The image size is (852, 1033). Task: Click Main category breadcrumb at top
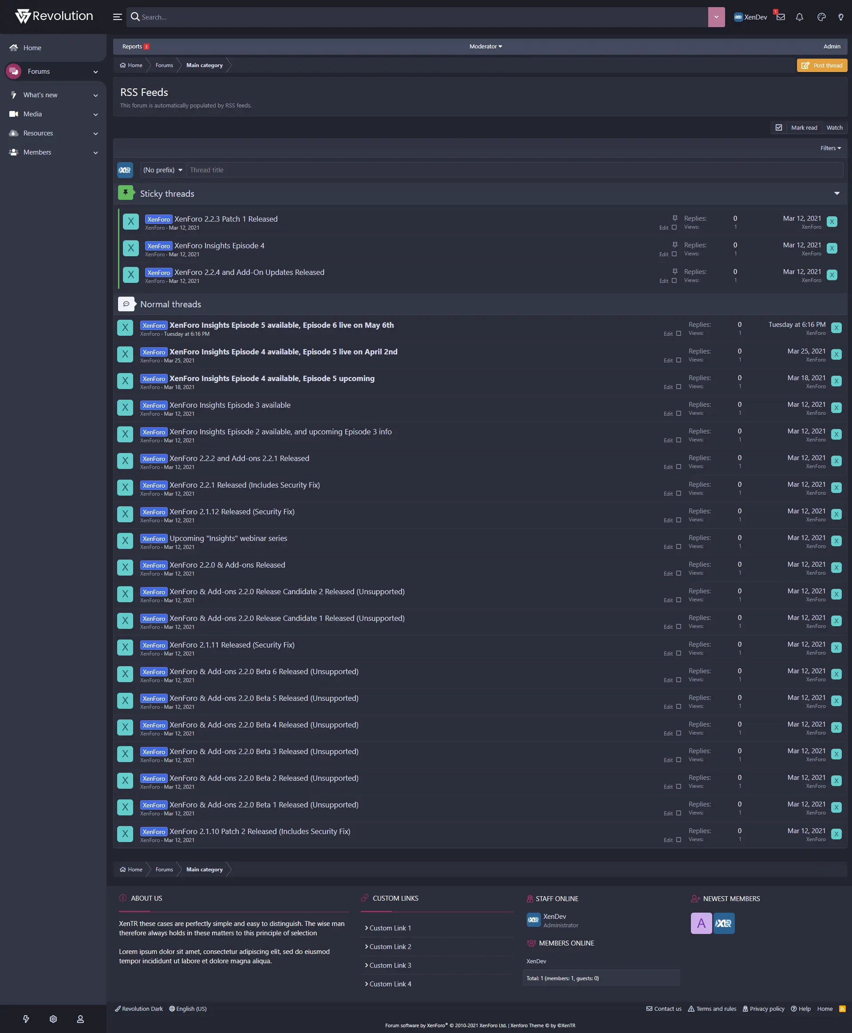coord(204,65)
